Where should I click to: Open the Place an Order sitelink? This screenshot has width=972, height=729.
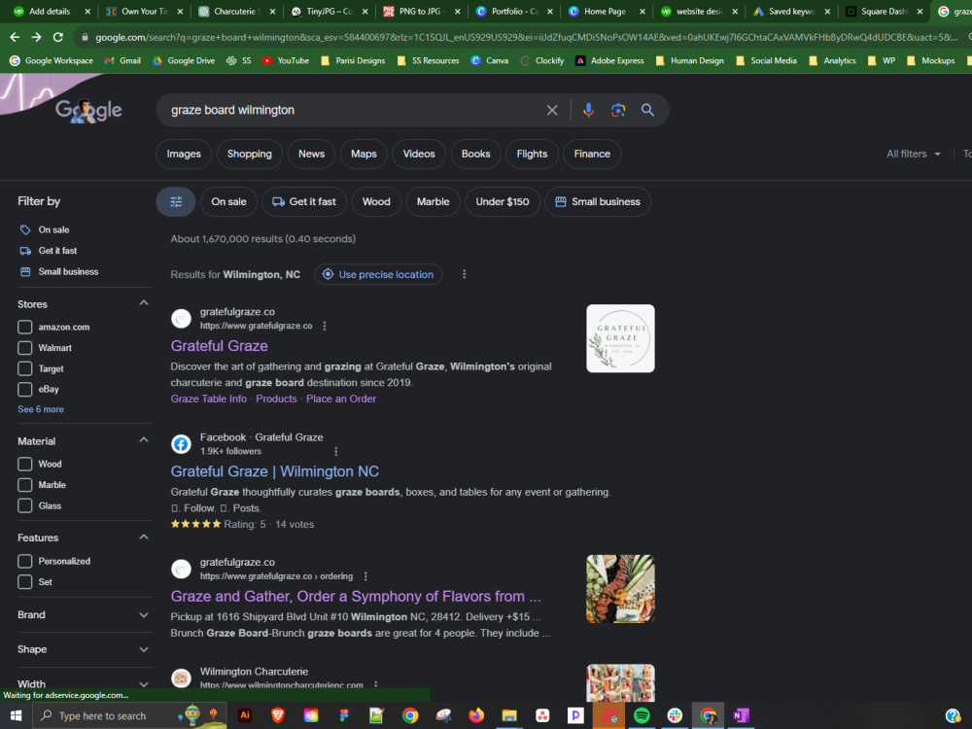(x=341, y=399)
